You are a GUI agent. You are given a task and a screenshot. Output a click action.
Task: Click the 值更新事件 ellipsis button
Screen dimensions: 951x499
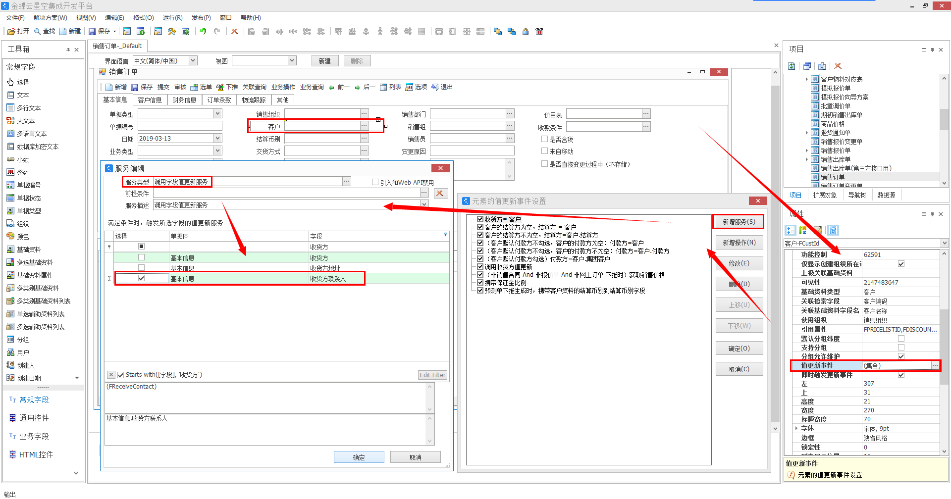click(x=935, y=366)
